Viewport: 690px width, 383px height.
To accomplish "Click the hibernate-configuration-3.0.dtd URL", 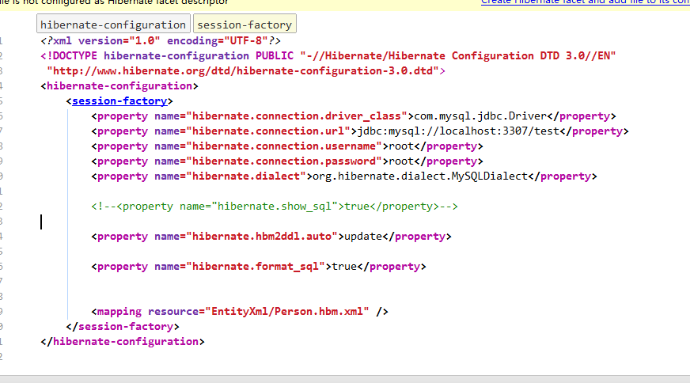I will [x=243, y=71].
